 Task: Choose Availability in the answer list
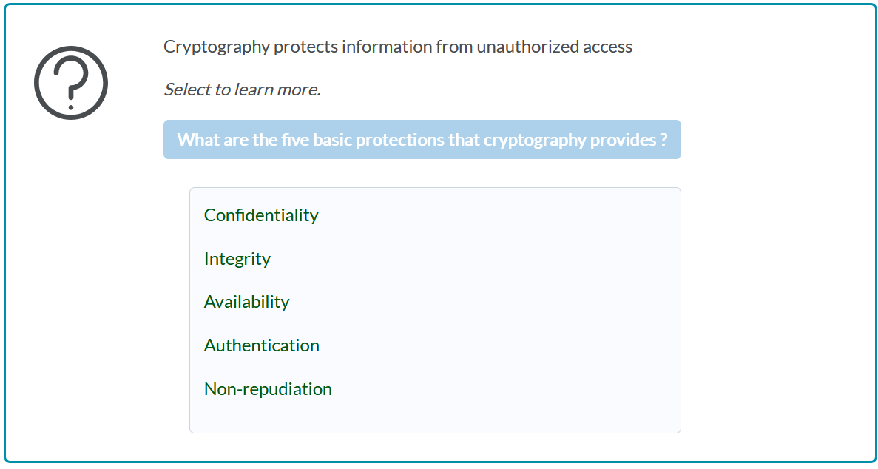(x=246, y=302)
